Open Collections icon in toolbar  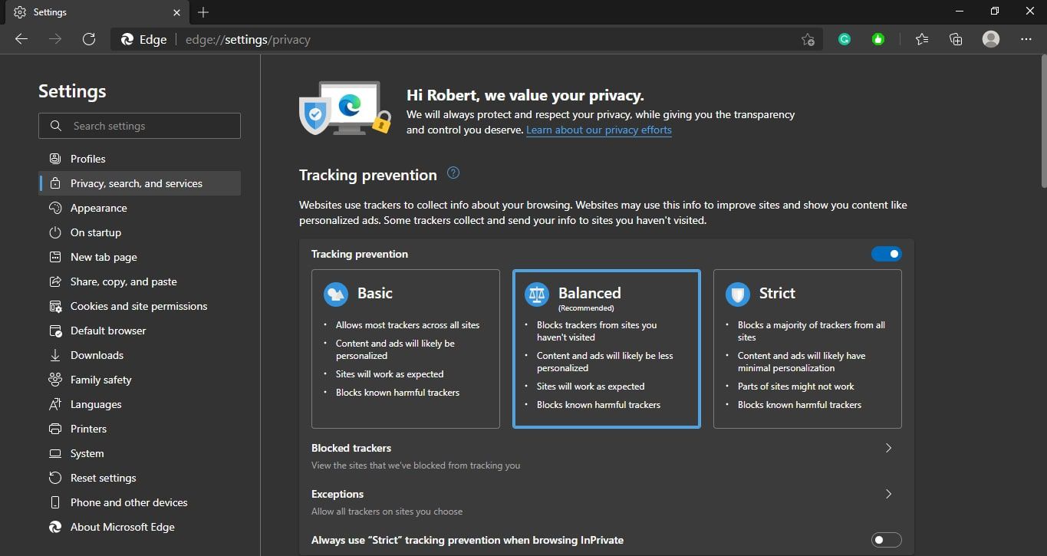click(956, 39)
